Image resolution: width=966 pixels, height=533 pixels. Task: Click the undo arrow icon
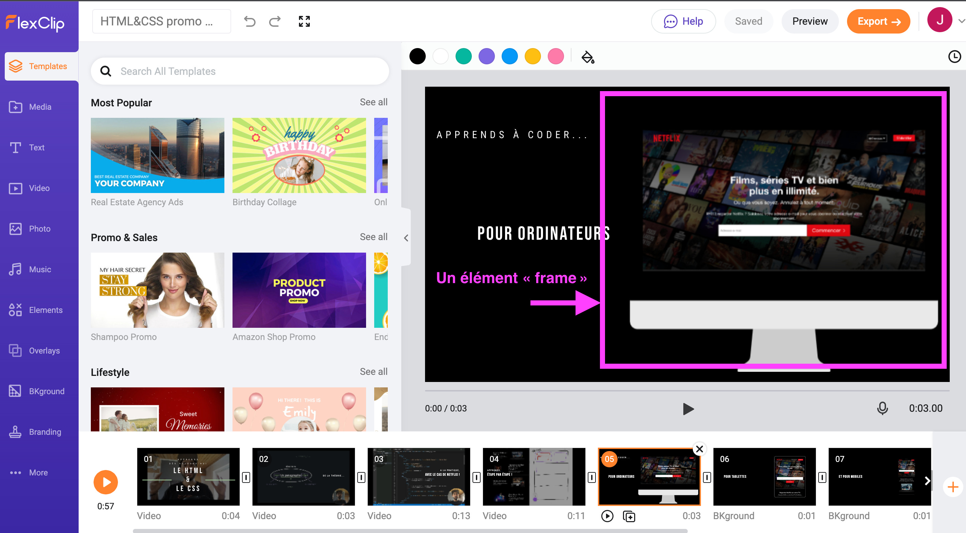click(250, 21)
